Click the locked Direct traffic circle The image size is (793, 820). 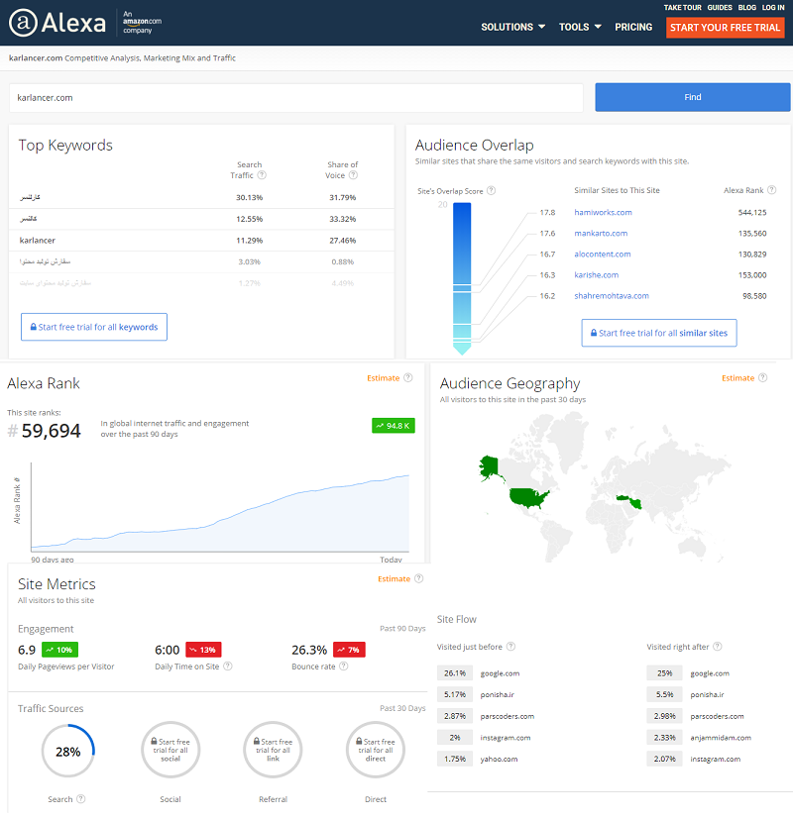point(376,750)
